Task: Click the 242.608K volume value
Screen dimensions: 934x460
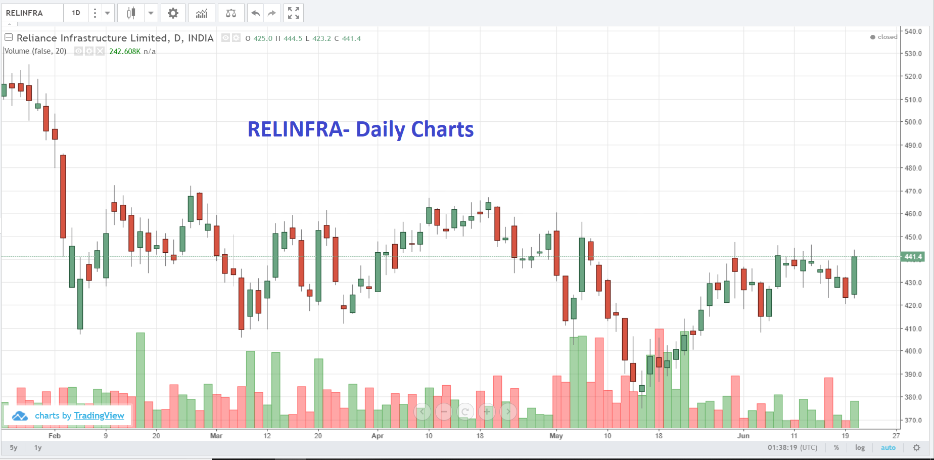Action: coord(125,52)
